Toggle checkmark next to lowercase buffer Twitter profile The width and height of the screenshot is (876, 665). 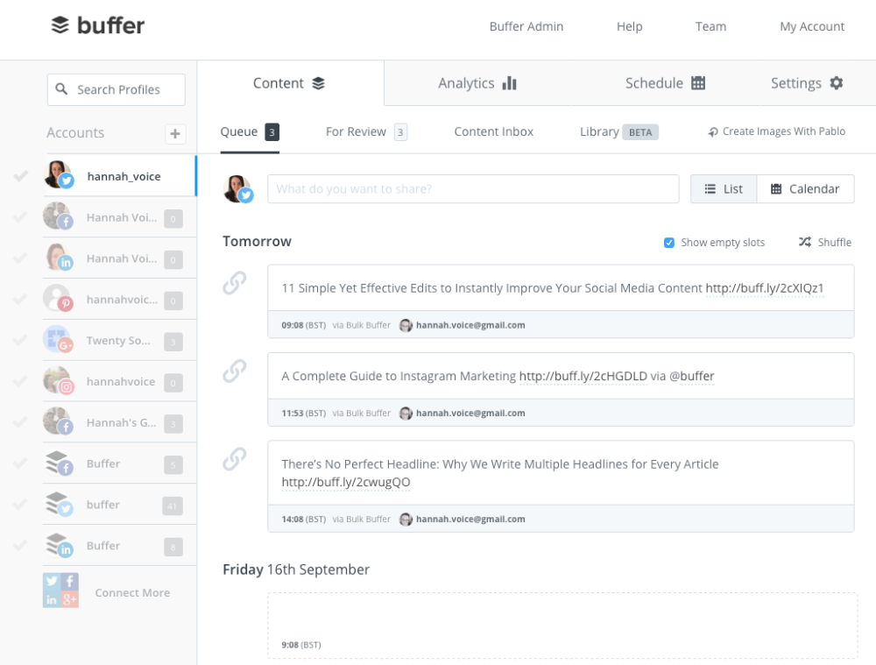[21, 504]
